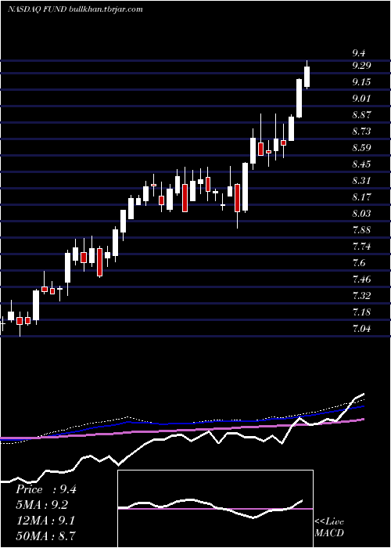The image size is (391, 548).
Task: Click the 9.15 price axis label
Action: [361, 82]
